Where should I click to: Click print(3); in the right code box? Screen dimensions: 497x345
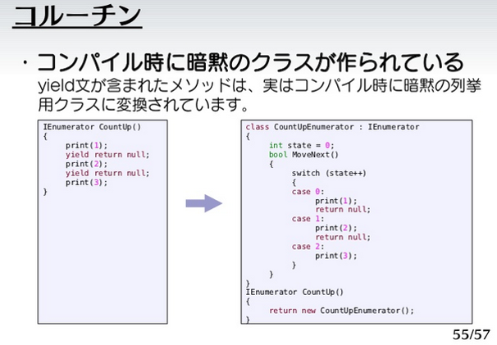click(336, 256)
